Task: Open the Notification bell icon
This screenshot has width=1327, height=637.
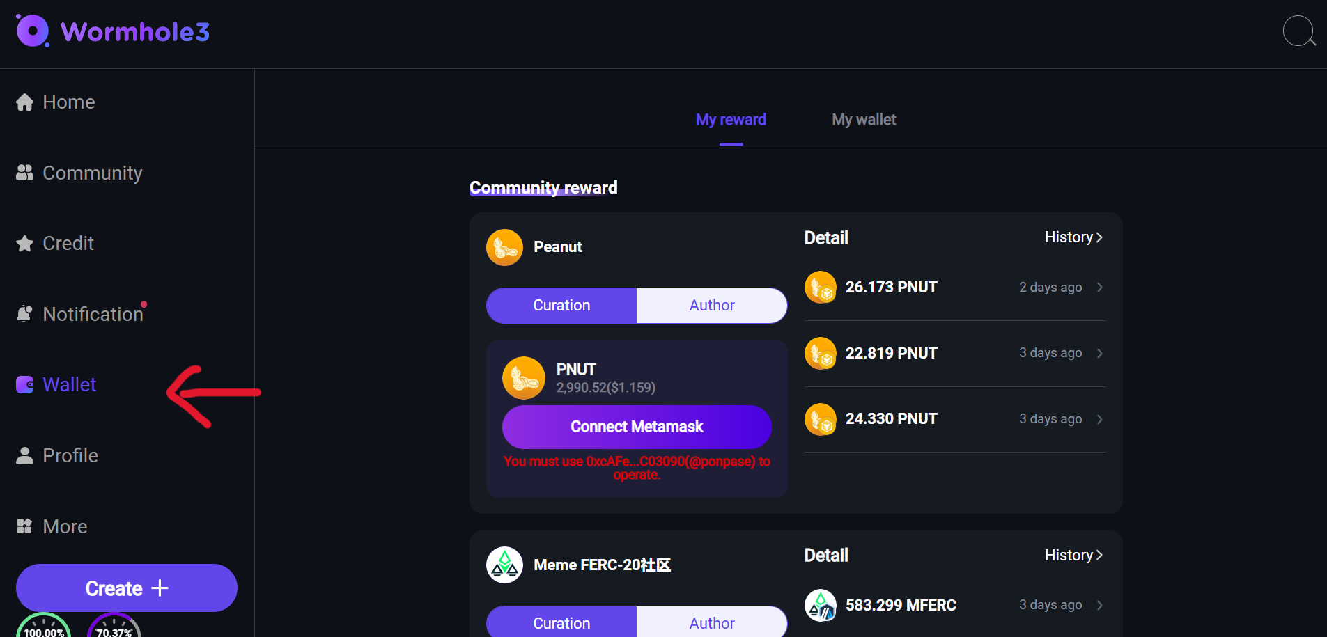Action: pyautogui.click(x=24, y=314)
